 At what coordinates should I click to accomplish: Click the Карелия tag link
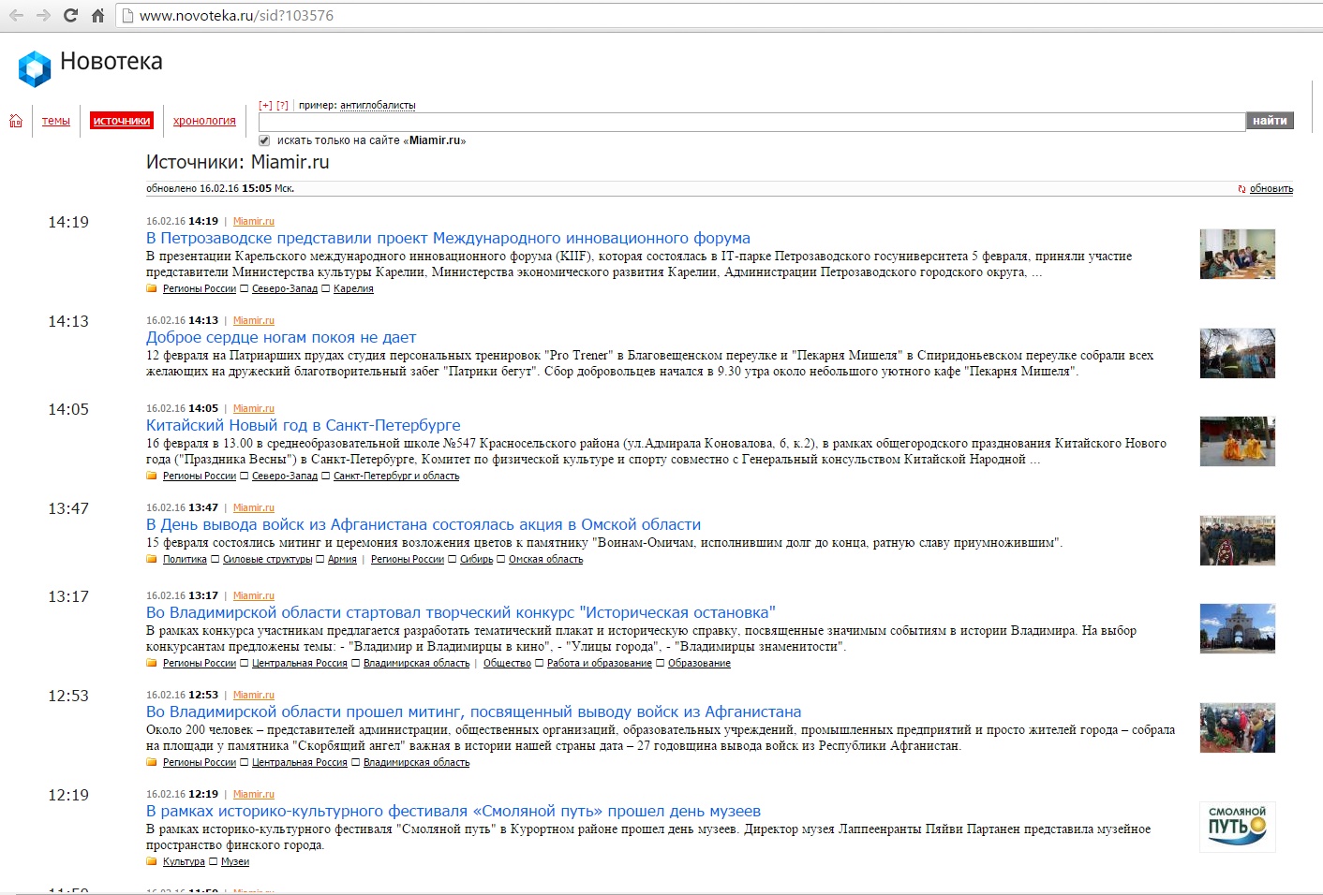tap(353, 288)
